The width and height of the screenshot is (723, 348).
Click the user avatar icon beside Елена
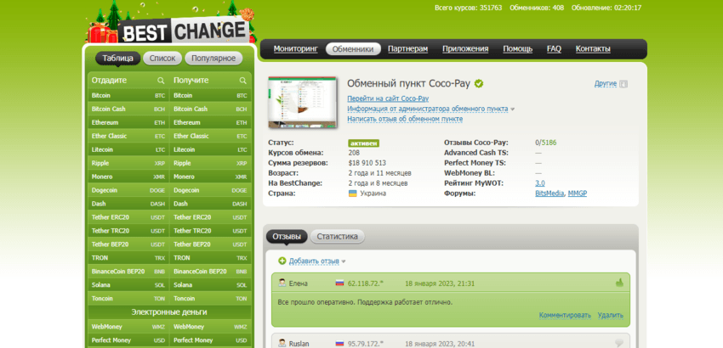[x=282, y=283]
